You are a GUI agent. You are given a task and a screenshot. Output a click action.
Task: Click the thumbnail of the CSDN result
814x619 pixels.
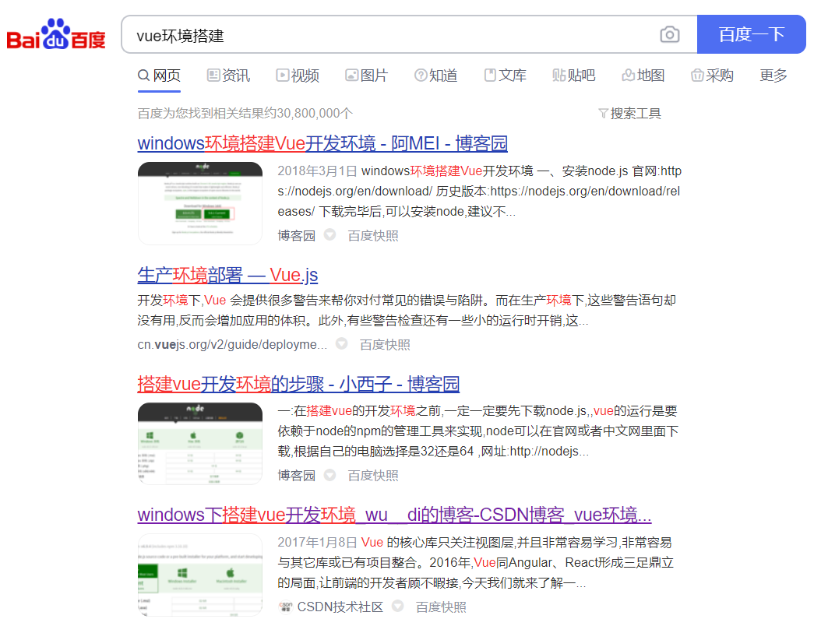coord(200,575)
